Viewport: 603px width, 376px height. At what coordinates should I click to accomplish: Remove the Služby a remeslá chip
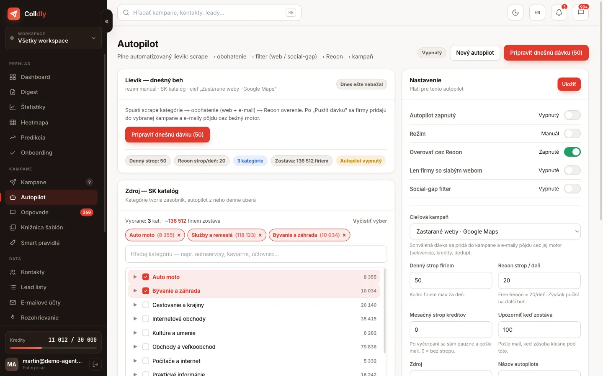click(x=260, y=235)
